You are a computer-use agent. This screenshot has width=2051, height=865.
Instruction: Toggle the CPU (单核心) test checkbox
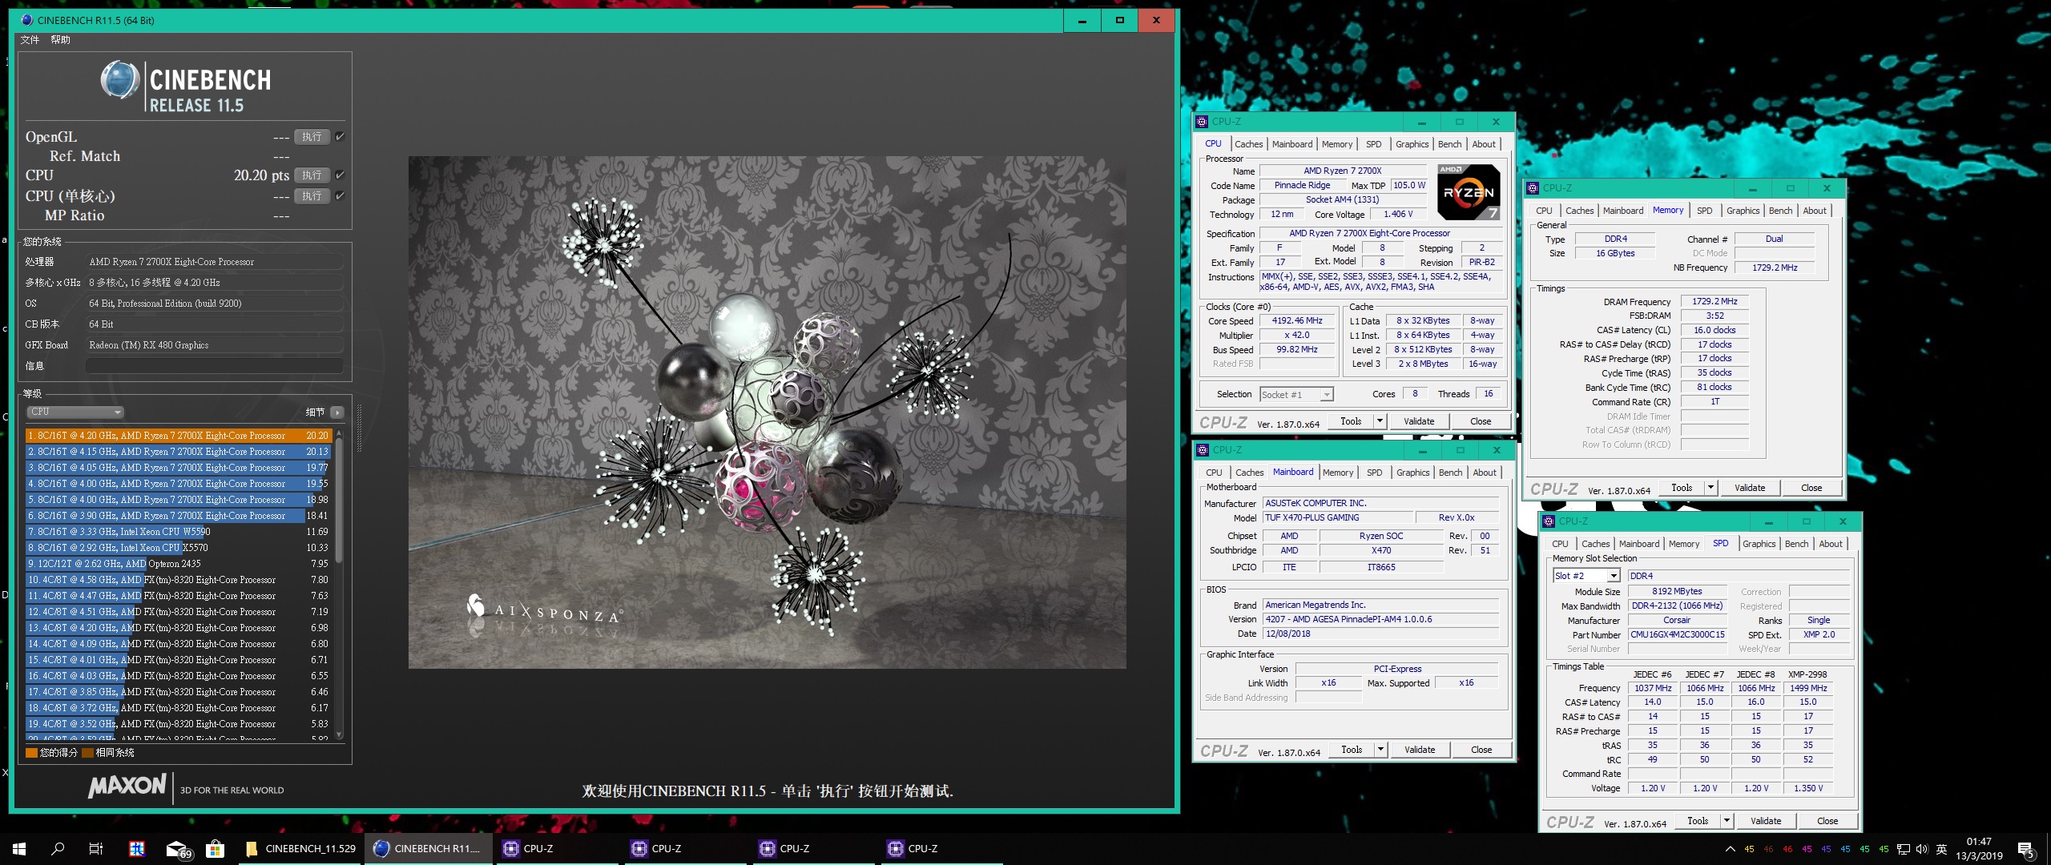click(340, 195)
